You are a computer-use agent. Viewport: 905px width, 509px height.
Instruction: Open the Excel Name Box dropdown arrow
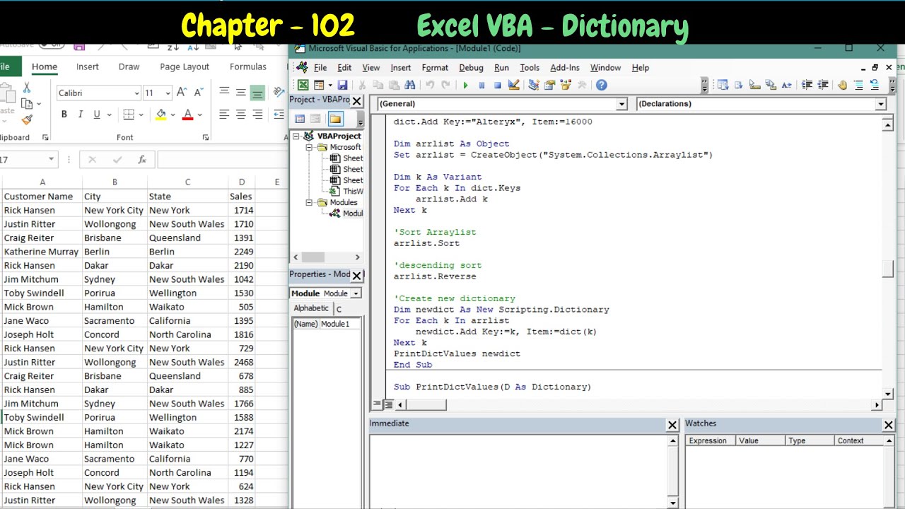click(51, 160)
